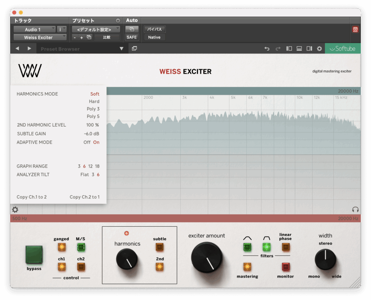371x300 pixels.
Task: Open the default settings preset dropdown
Action: [x=96, y=29]
